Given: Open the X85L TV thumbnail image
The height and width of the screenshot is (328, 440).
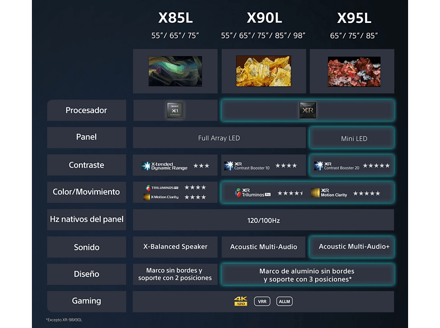Looking at the screenshot, I should point(175,71).
